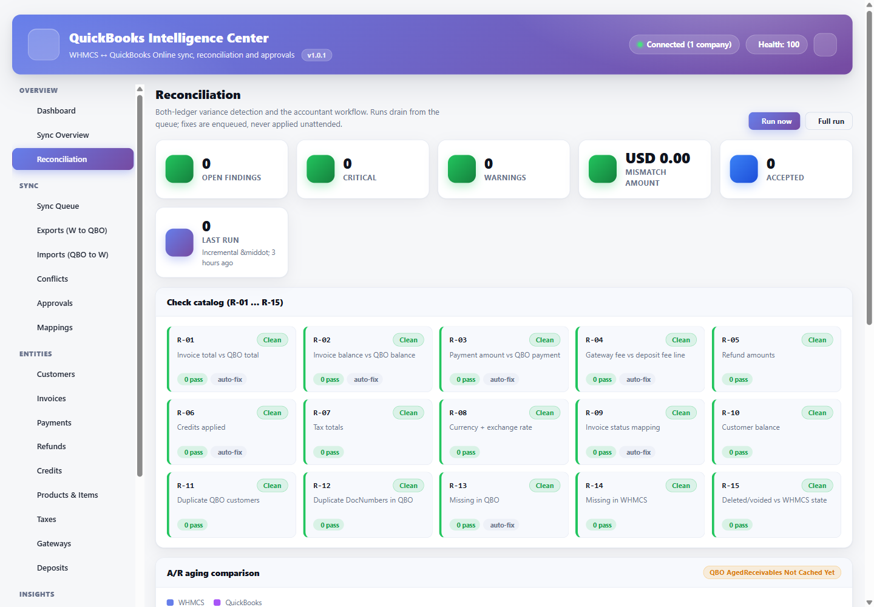Viewport: 874px width, 607px height.
Task: Go to Payments
Action: (x=73, y=422)
